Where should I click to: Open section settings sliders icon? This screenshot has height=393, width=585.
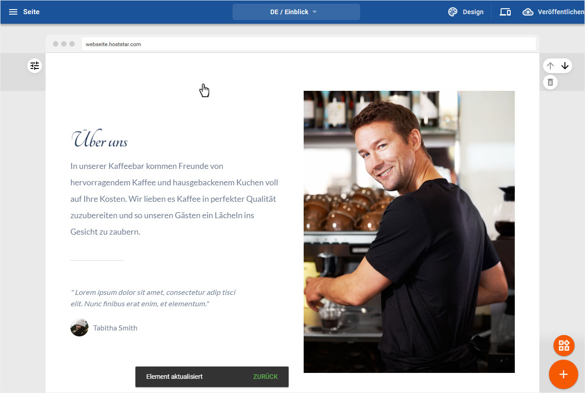coord(35,66)
